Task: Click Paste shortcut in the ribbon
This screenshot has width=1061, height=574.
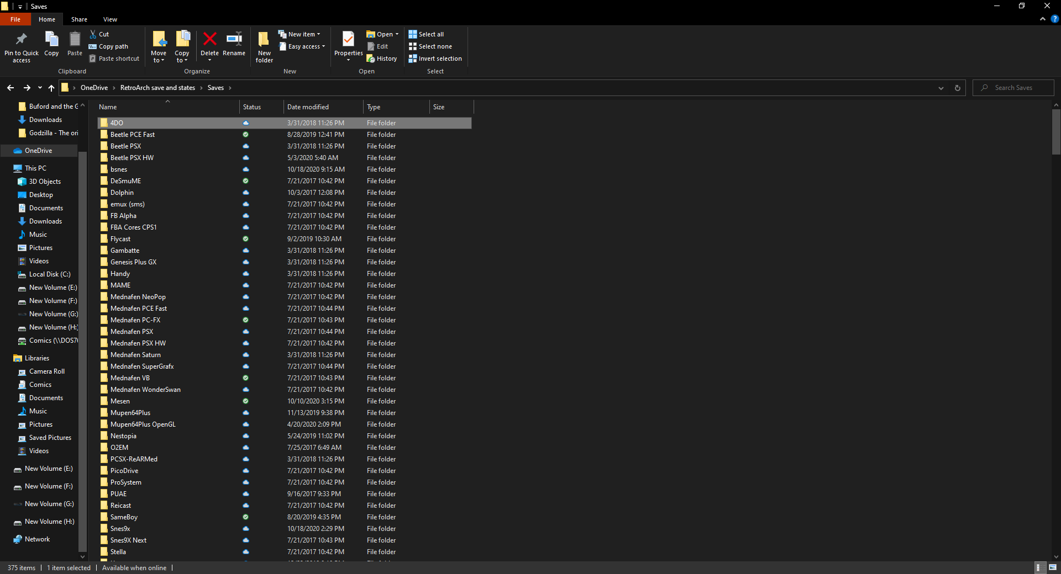Action: coord(114,59)
